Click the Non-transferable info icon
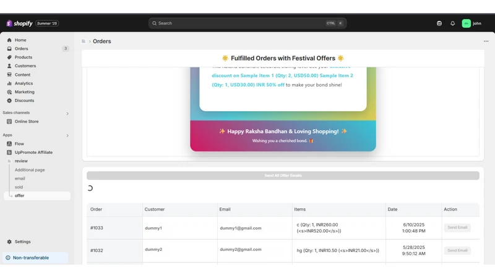 8,258
